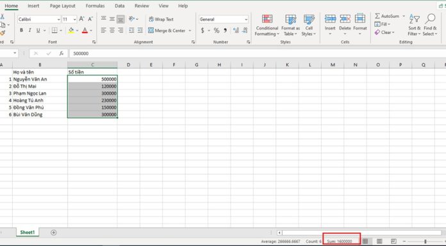Open the Page Layout tab
446x246 pixels.
click(x=63, y=6)
